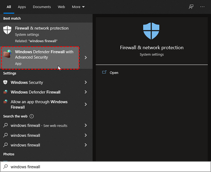The width and height of the screenshot is (211, 172).
Task: Click the 'Photos' section heading
Action: click(9, 154)
